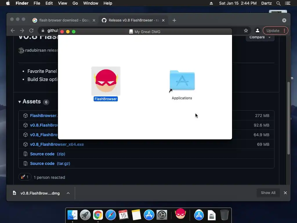Screen dimensions: 297x223
Task: Open Safari from the Dock
Action: (x=111, y=215)
